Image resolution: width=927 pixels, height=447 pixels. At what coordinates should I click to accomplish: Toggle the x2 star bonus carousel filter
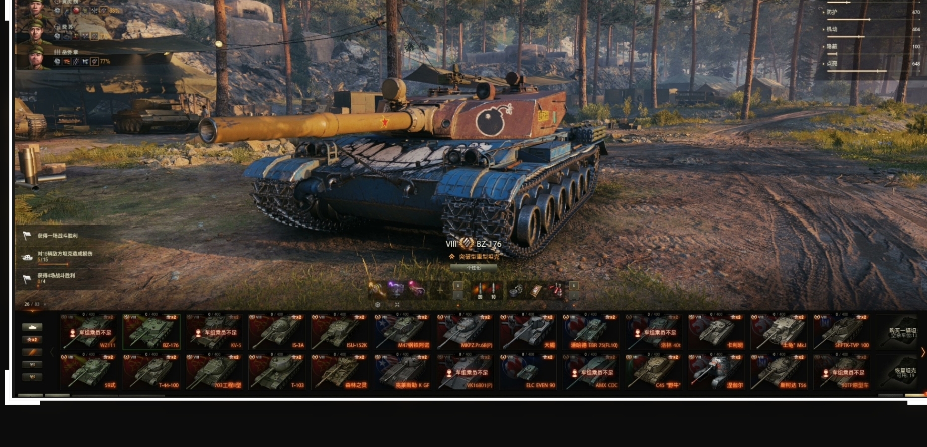[x=32, y=339]
